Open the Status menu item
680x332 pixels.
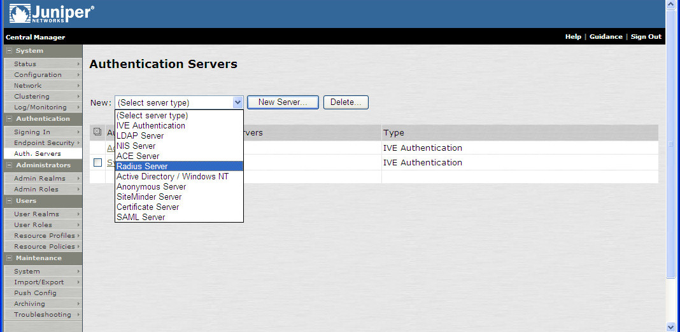point(43,64)
